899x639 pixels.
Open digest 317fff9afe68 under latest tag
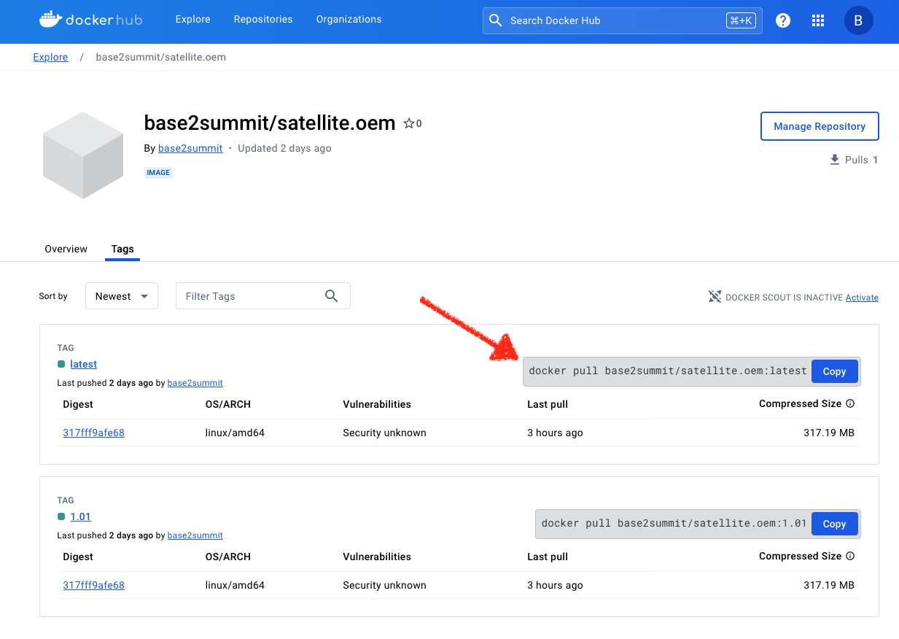[x=94, y=433]
